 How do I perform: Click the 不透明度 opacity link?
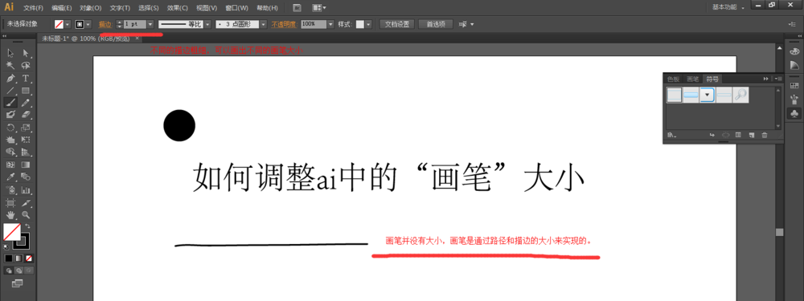click(284, 24)
